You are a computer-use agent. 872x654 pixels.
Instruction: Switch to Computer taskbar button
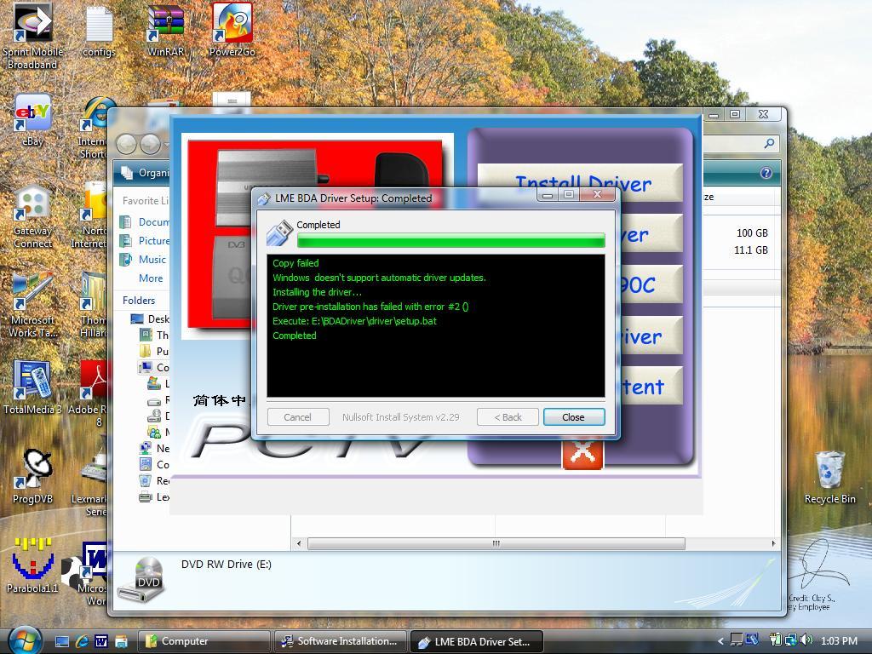pyautogui.click(x=204, y=641)
